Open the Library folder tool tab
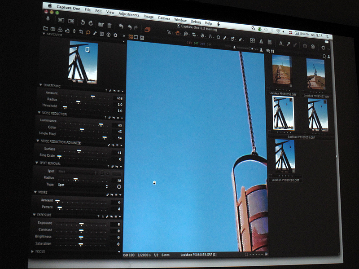This screenshot has width=359, height=269. point(46,28)
